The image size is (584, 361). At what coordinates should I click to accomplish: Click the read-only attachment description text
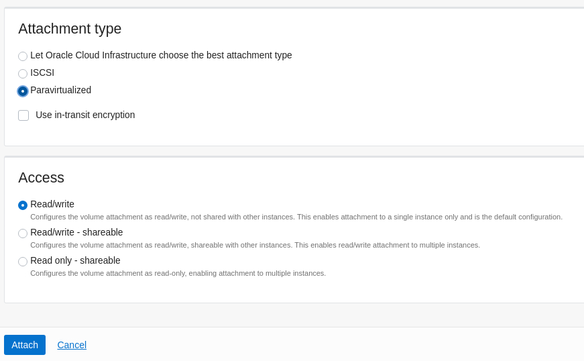(x=178, y=274)
